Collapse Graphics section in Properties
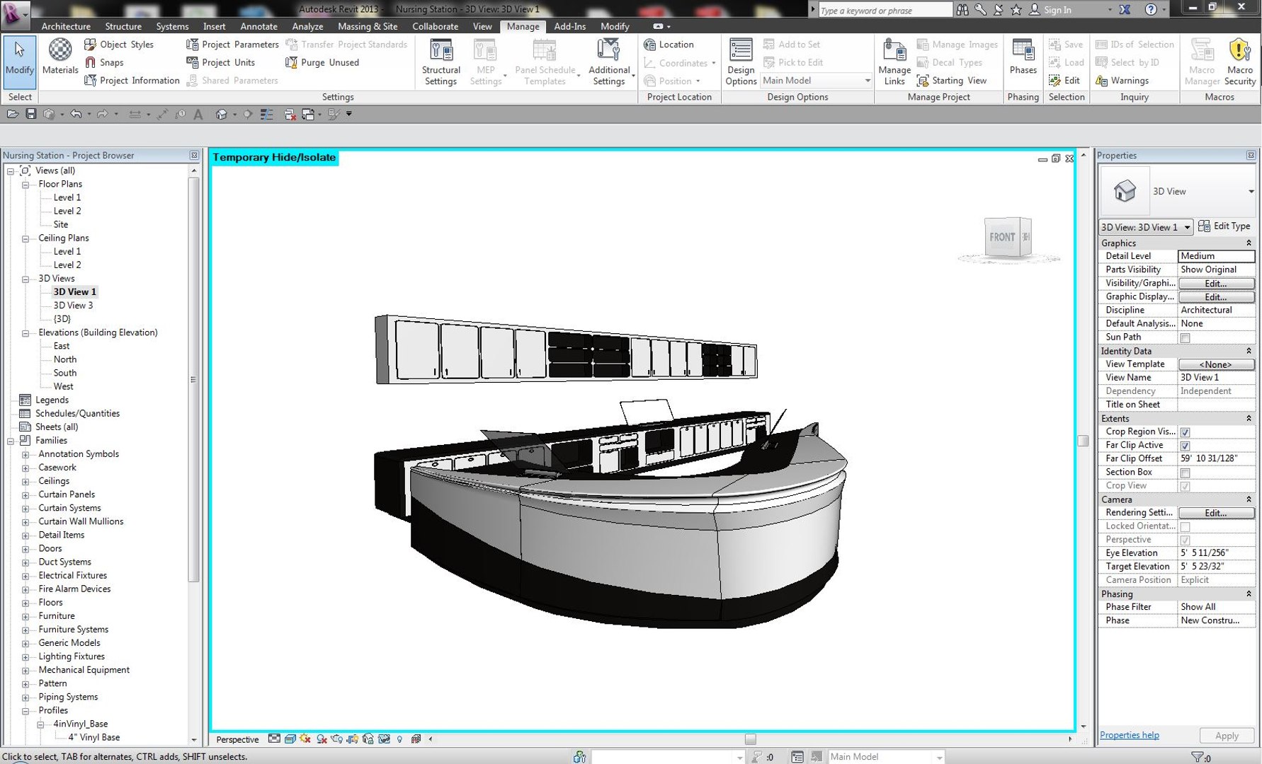The height and width of the screenshot is (764, 1262). [1249, 243]
